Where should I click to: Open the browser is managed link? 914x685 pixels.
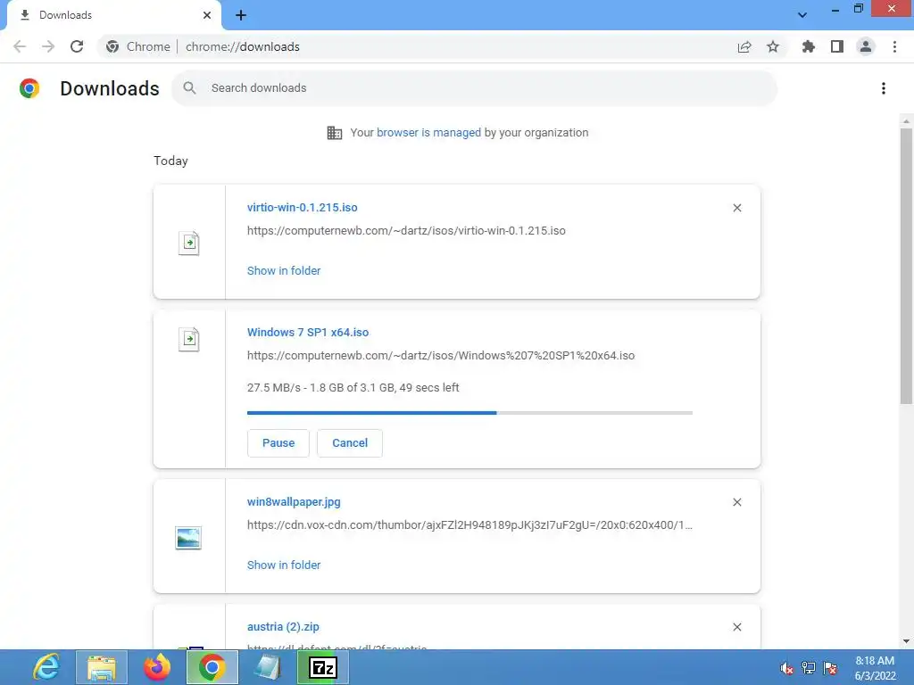coord(429,133)
